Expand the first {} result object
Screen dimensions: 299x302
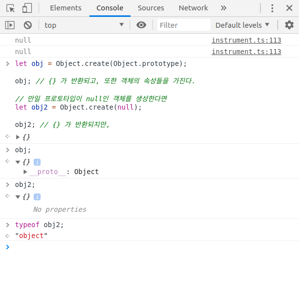[x=18, y=137]
